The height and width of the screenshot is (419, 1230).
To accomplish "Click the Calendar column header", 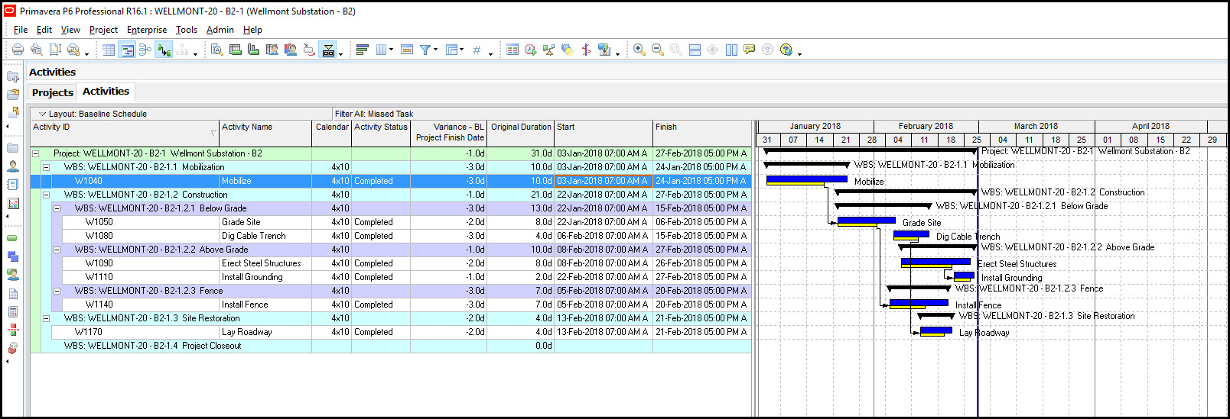I will pyautogui.click(x=332, y=133).
